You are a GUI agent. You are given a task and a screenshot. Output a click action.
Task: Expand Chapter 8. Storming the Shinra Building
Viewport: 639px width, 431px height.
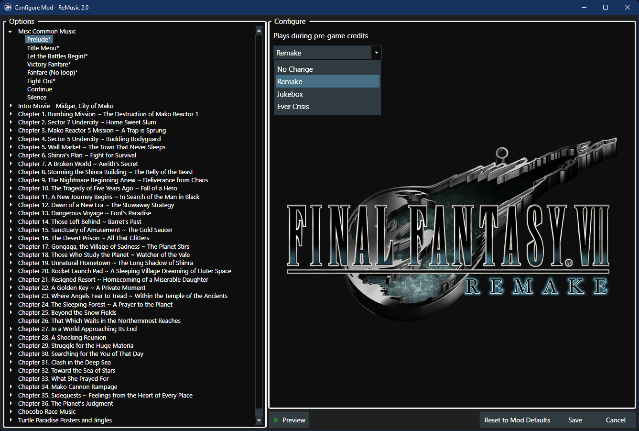11,172
